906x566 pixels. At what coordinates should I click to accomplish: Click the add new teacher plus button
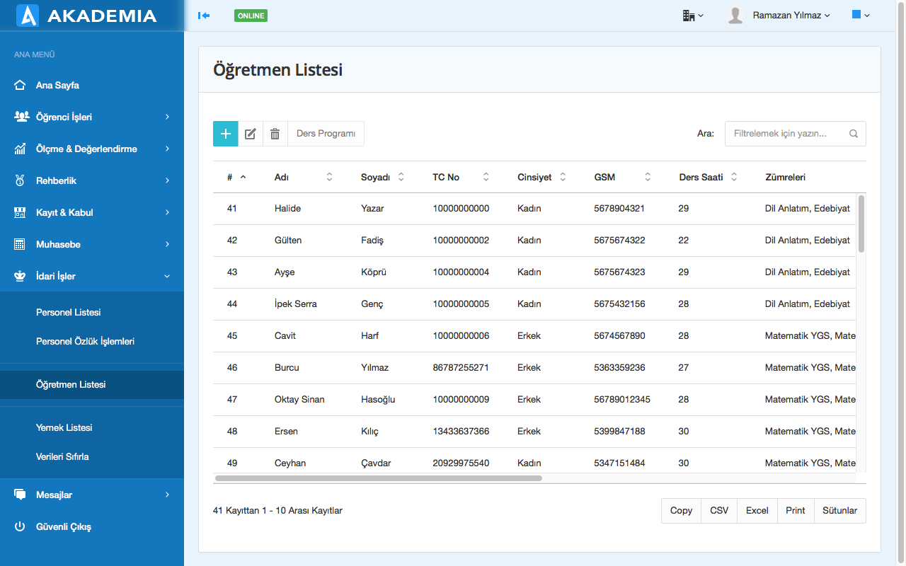[225, 134]
